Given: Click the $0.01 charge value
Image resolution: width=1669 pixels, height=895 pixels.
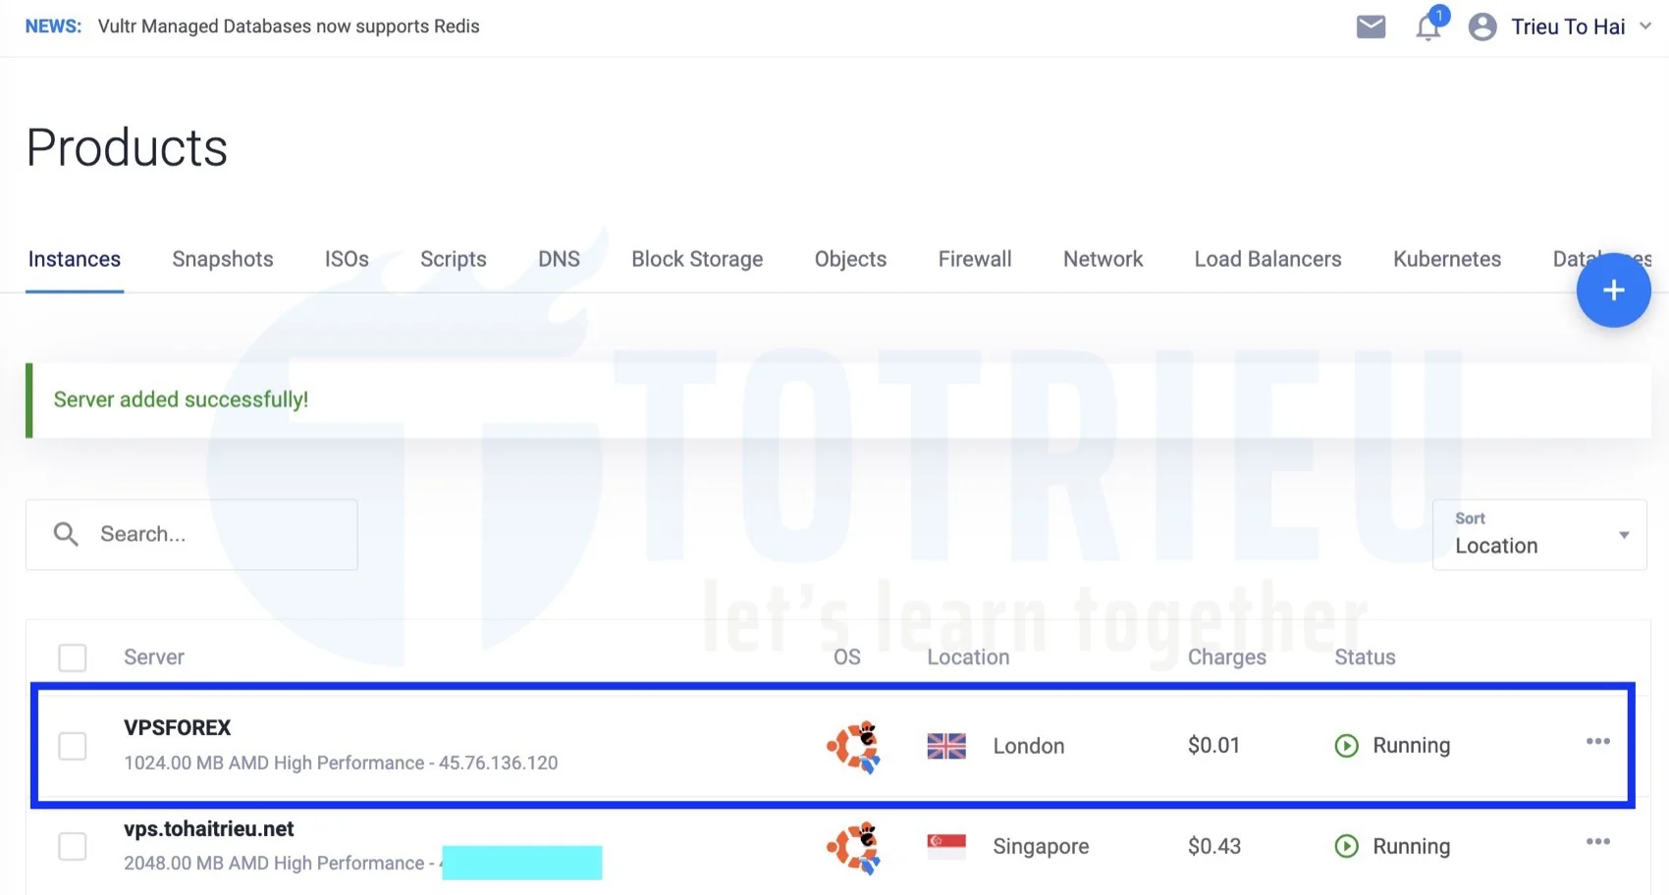Looking at the screenshot, I should 1213,746.
